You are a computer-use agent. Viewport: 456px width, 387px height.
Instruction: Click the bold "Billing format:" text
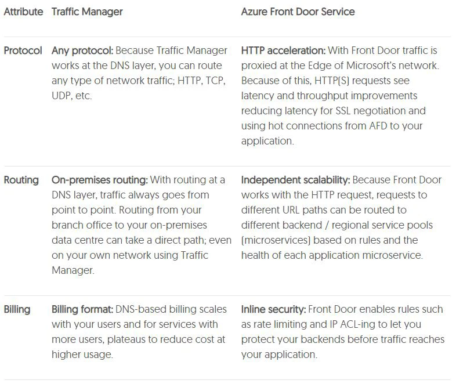coord(82,309)
